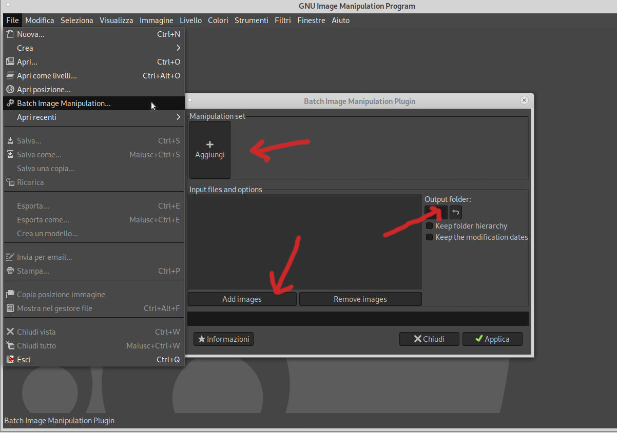Click the Add images button
The image size is (617, 433).
242,299
